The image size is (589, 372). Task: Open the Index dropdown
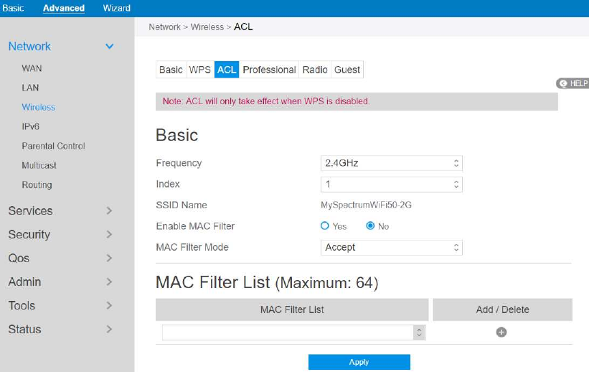click(391, 185)
